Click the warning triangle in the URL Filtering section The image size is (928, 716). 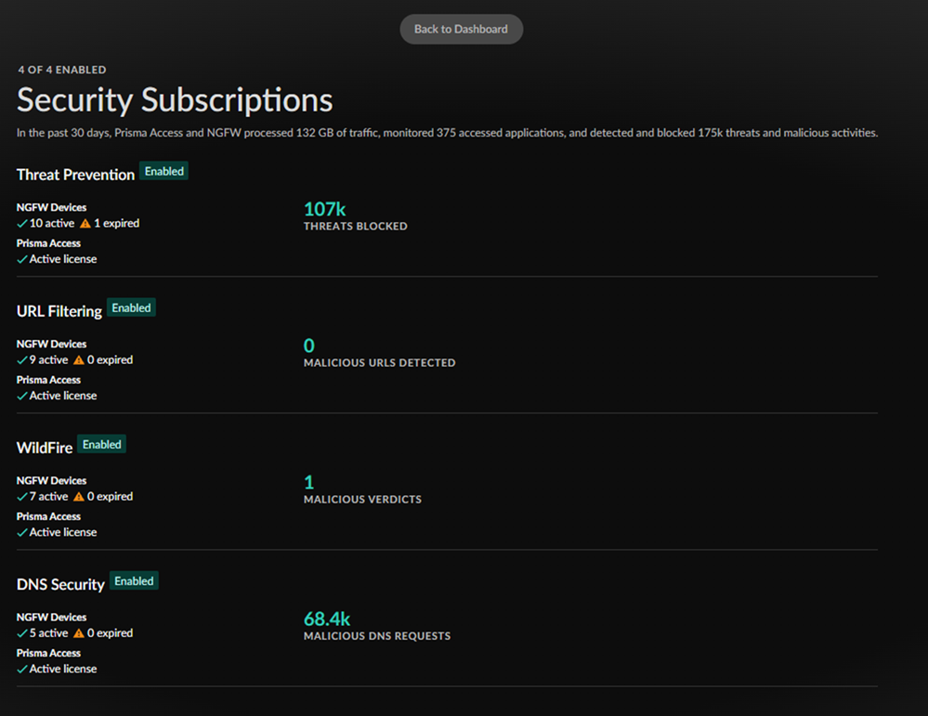click(x=79, y=360)
